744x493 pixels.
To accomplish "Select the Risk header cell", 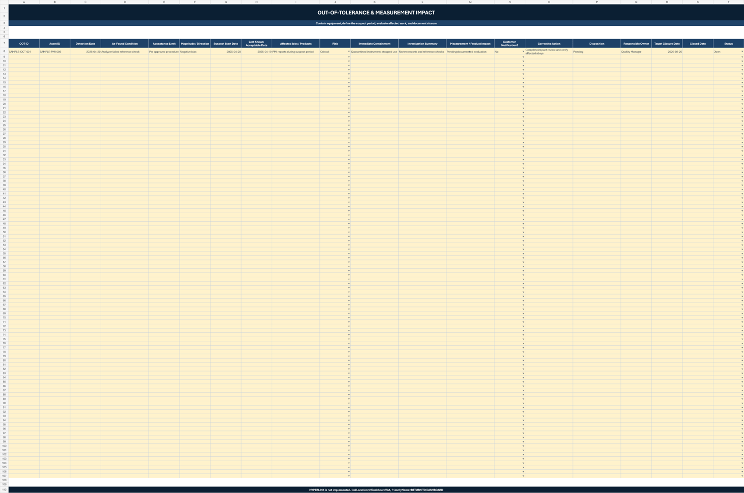I will click(335, 44).
